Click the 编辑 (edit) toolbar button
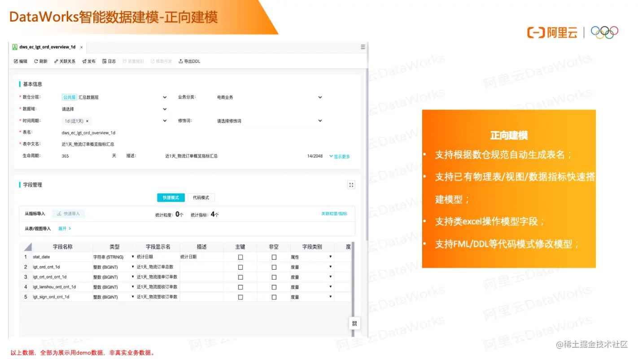The image size is (638, 359). click(x=21, y=61)
